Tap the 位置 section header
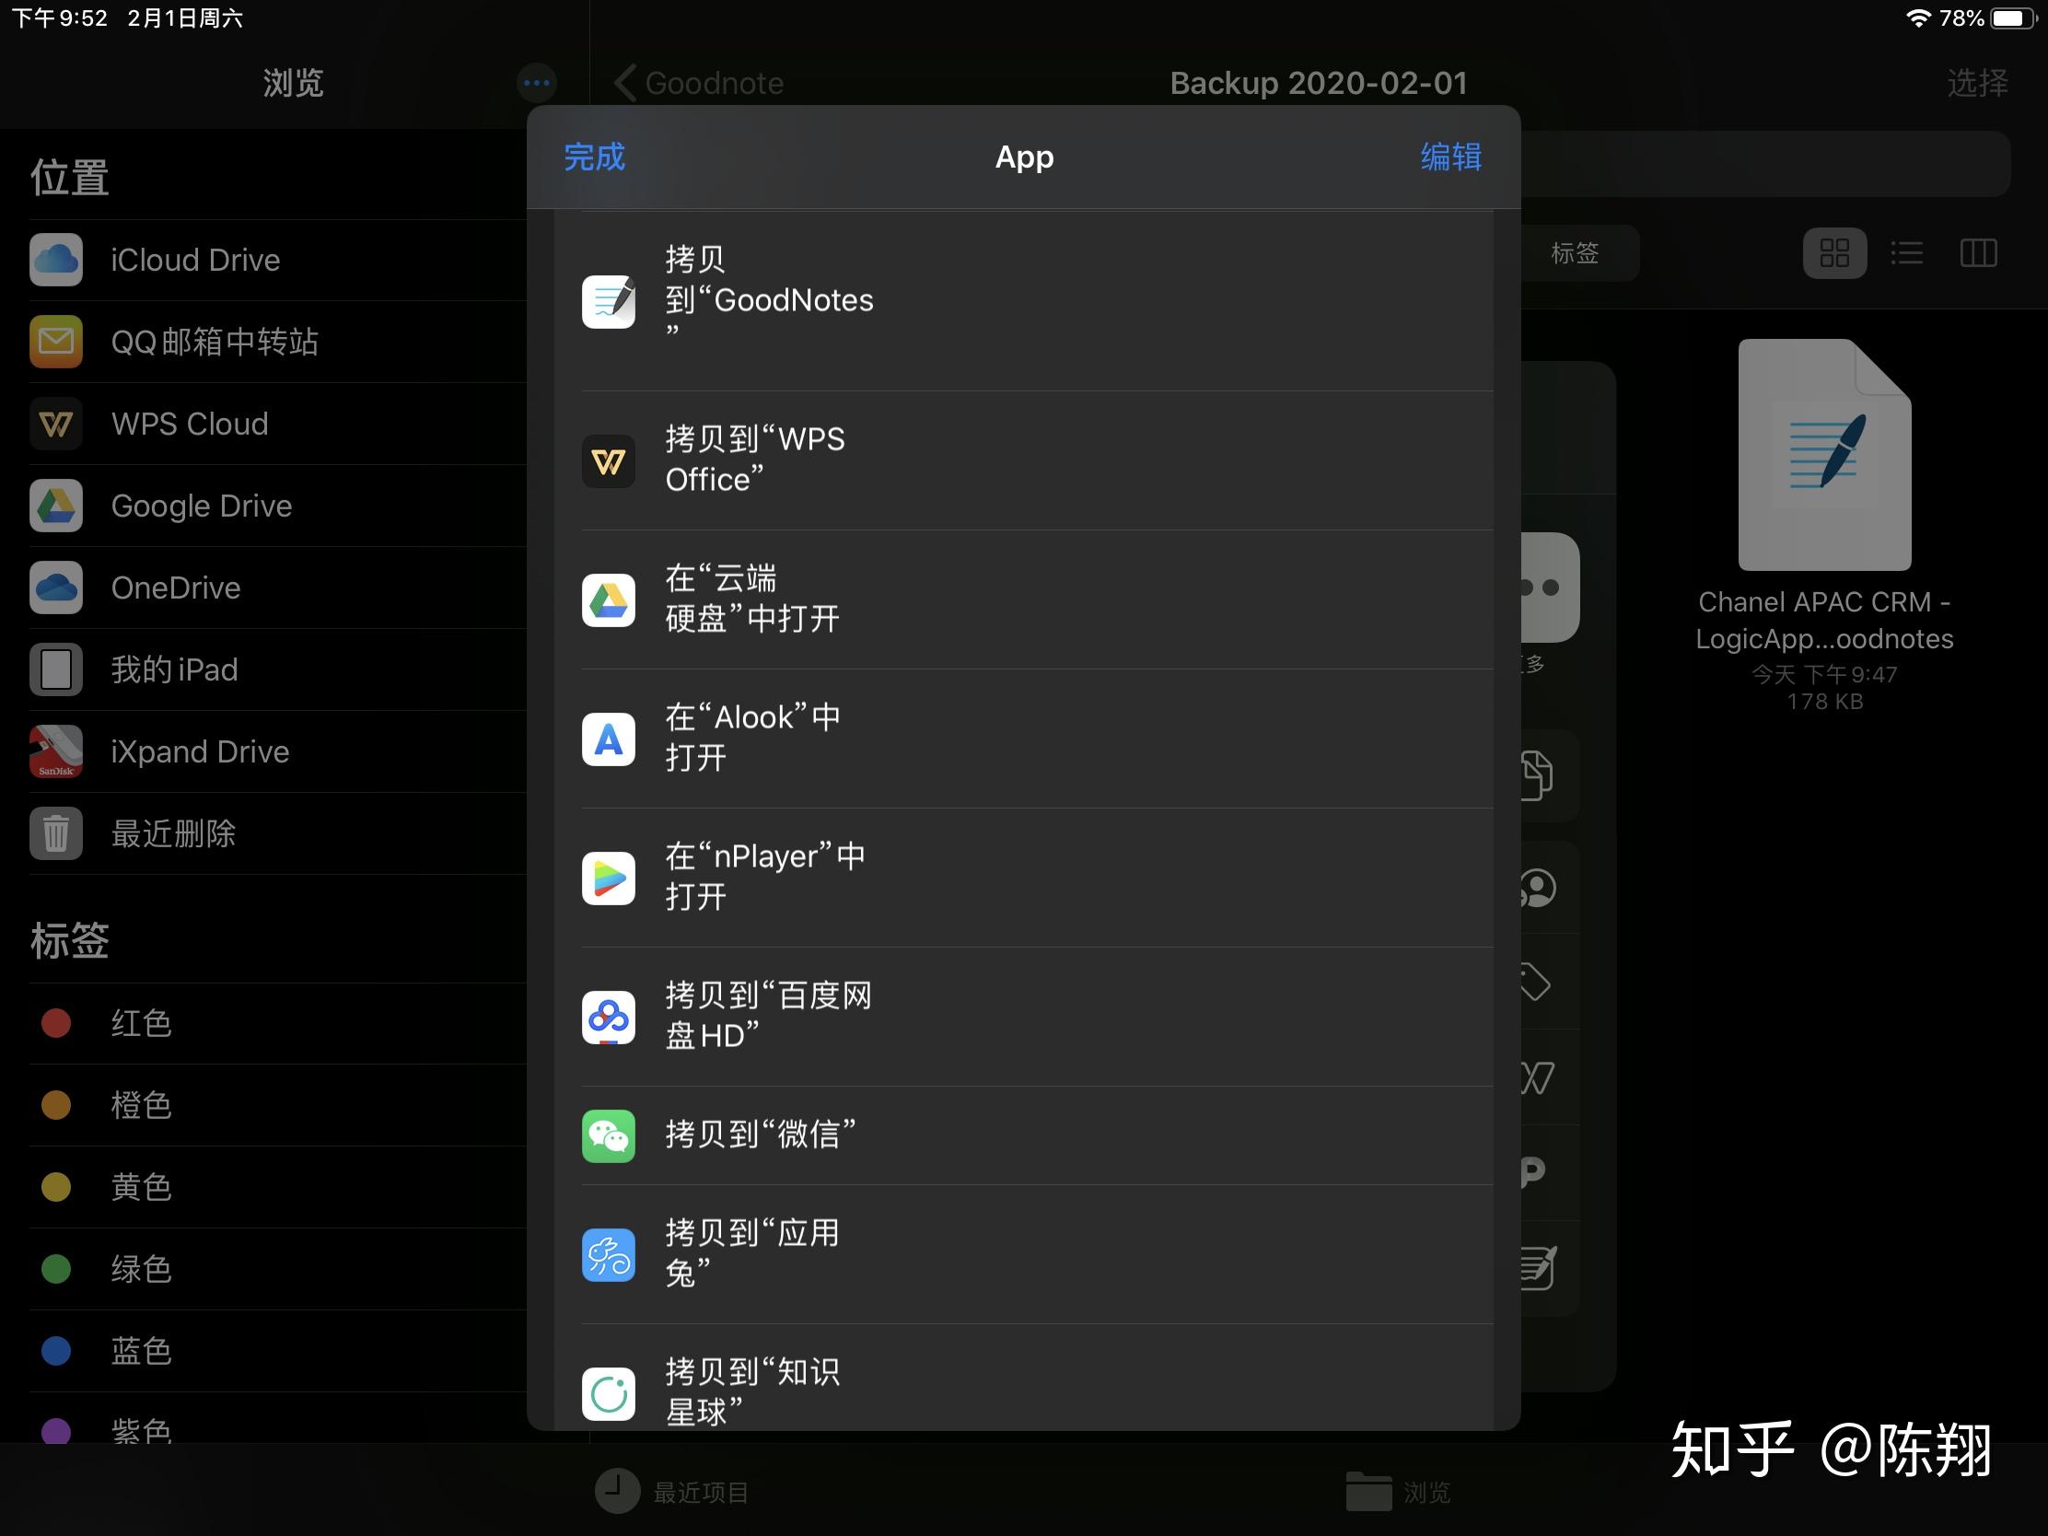Viewport: 2048px width, 1536px height. coord(70,178)
